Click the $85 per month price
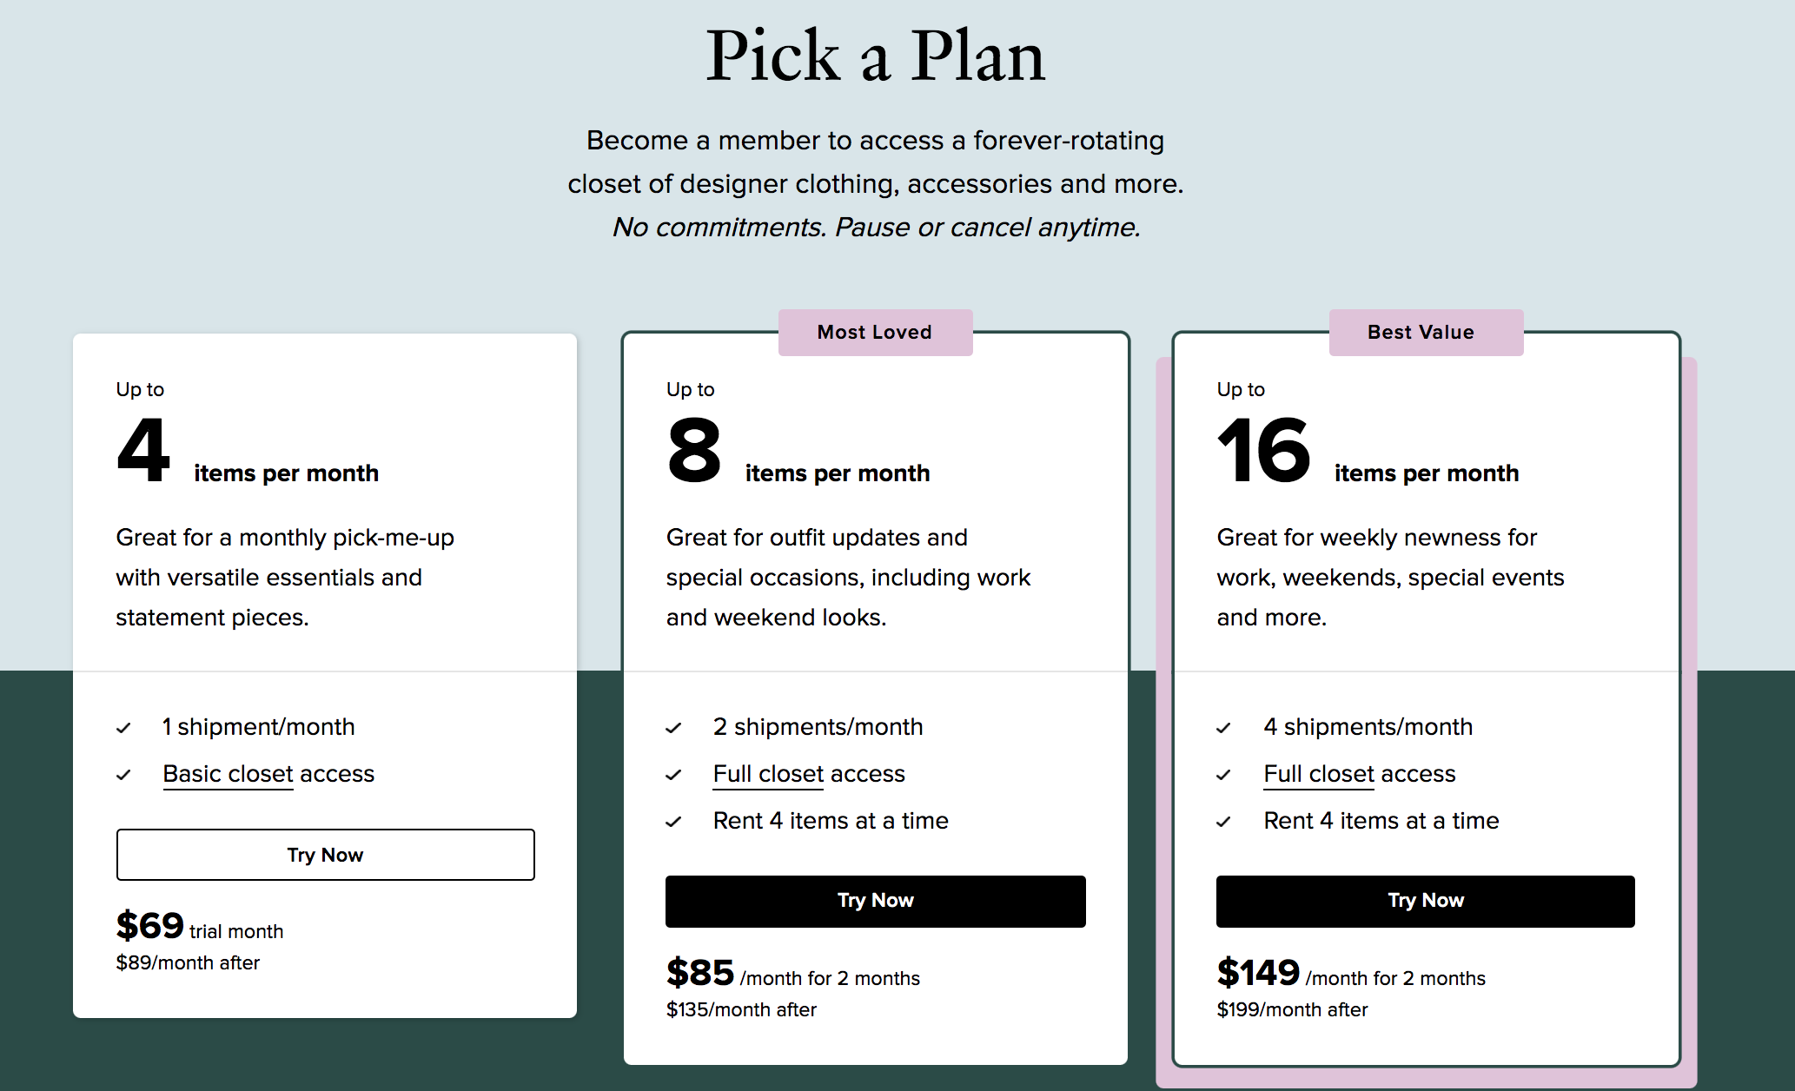The height and width of the screenshot is (1091, 1795). [x=700, y=973]
